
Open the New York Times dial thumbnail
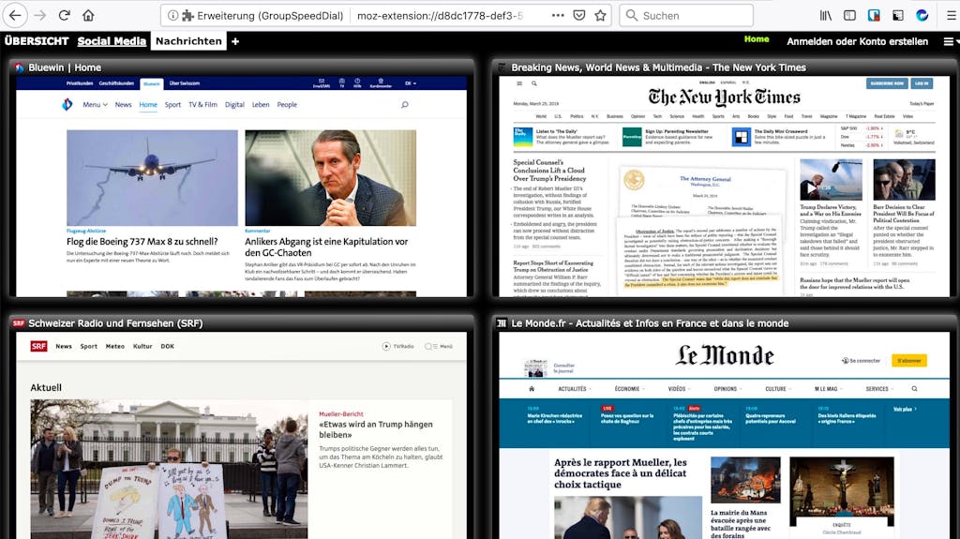(x=725, y=187)
